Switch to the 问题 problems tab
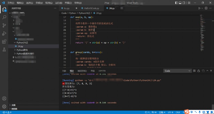This screenshot has height=114, width=214. pyautogui.click(x=64, y=71)
